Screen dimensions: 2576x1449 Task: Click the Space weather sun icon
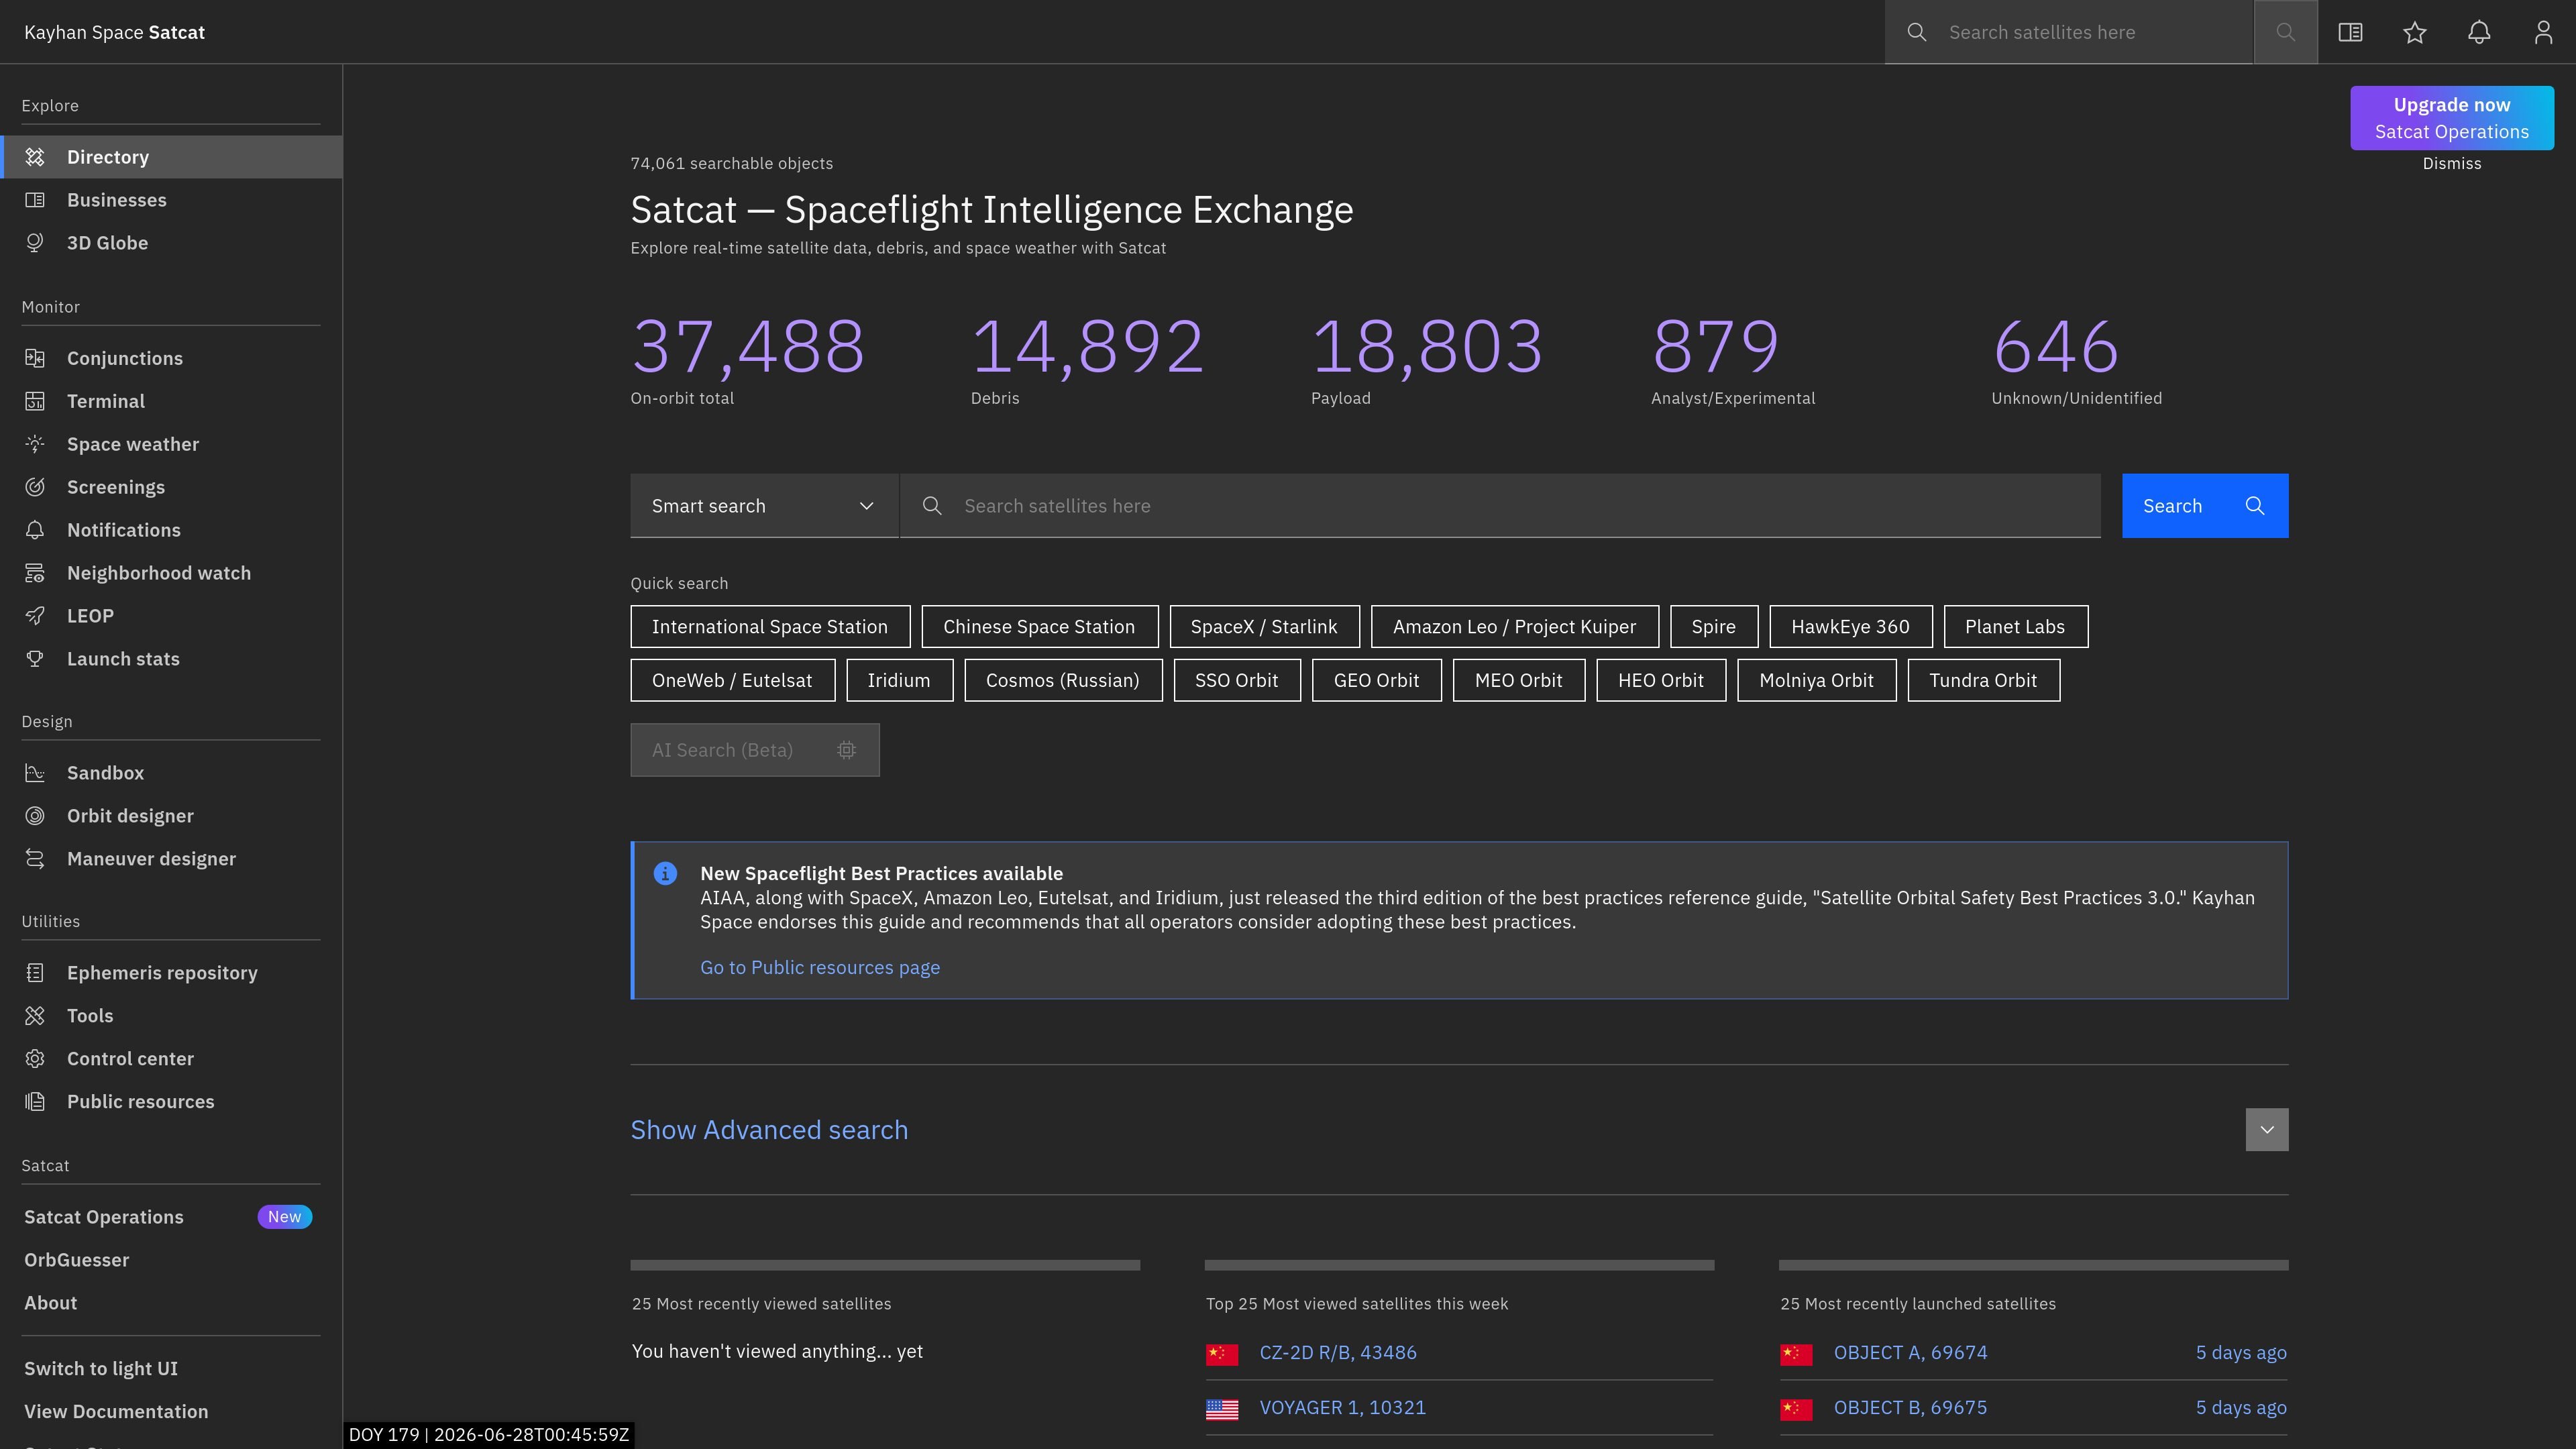(x=35, y=444)
